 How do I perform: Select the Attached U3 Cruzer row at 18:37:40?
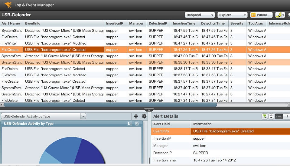(x=145, y=88)
